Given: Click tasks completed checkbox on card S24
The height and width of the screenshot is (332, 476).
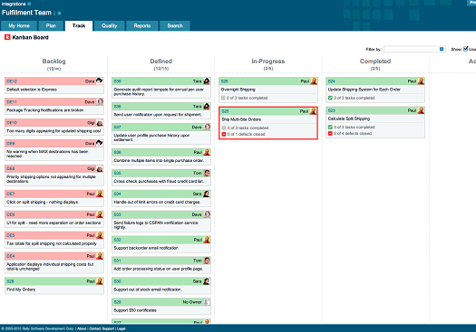Looking at the screenshot, I should (x=330, y=98).
